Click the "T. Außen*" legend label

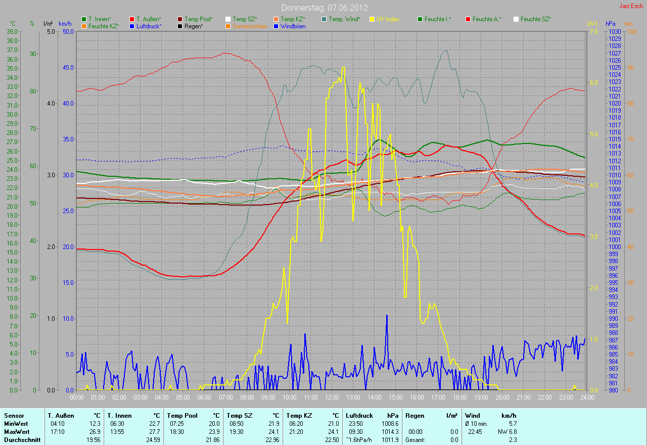(x=149, y=19)
